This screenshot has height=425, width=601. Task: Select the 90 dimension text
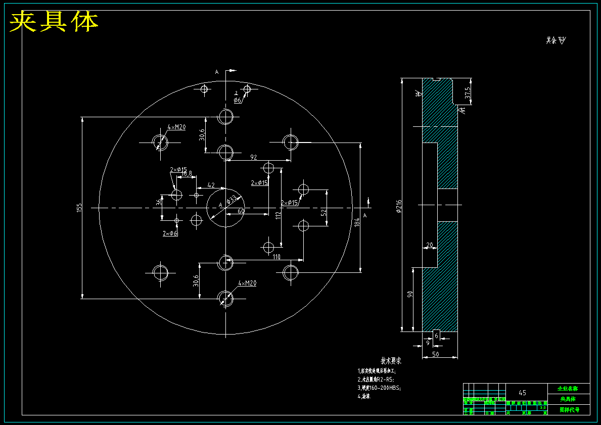[410, 294]
